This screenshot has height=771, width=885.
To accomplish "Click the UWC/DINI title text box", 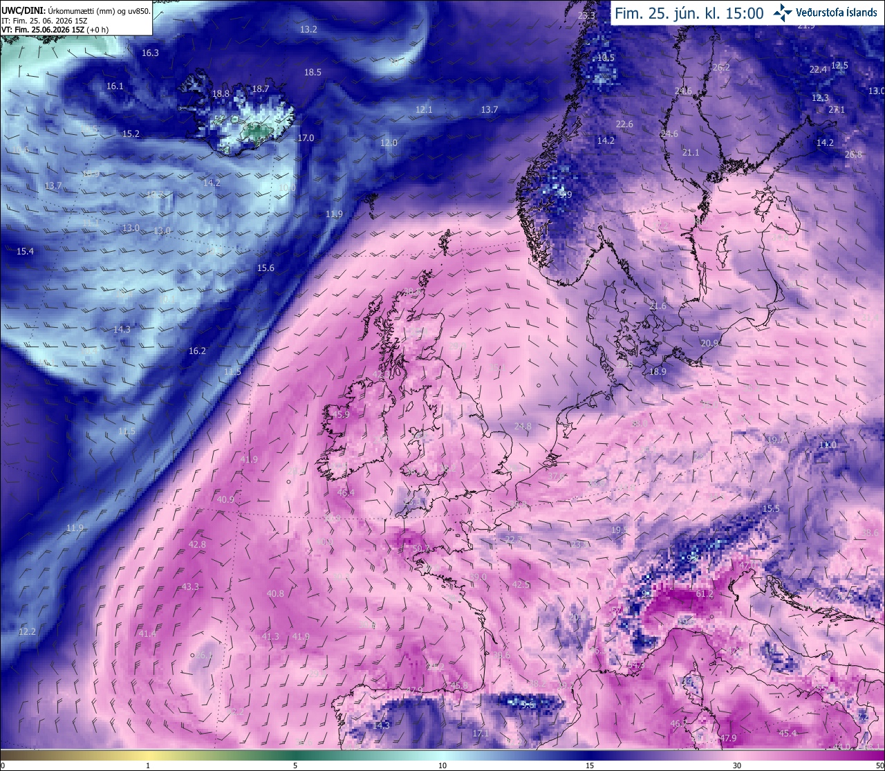I will coord(76,18).
